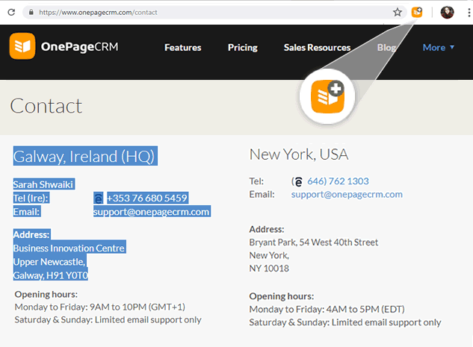Click the Galway Opening hours: heading
Image resolution: width=473 pixels, height=347 pixels.
(46, 294)
